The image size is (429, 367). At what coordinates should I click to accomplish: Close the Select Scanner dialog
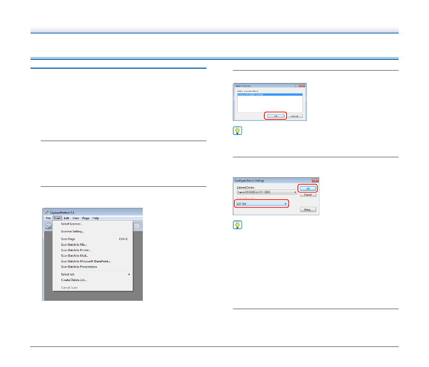302,86
